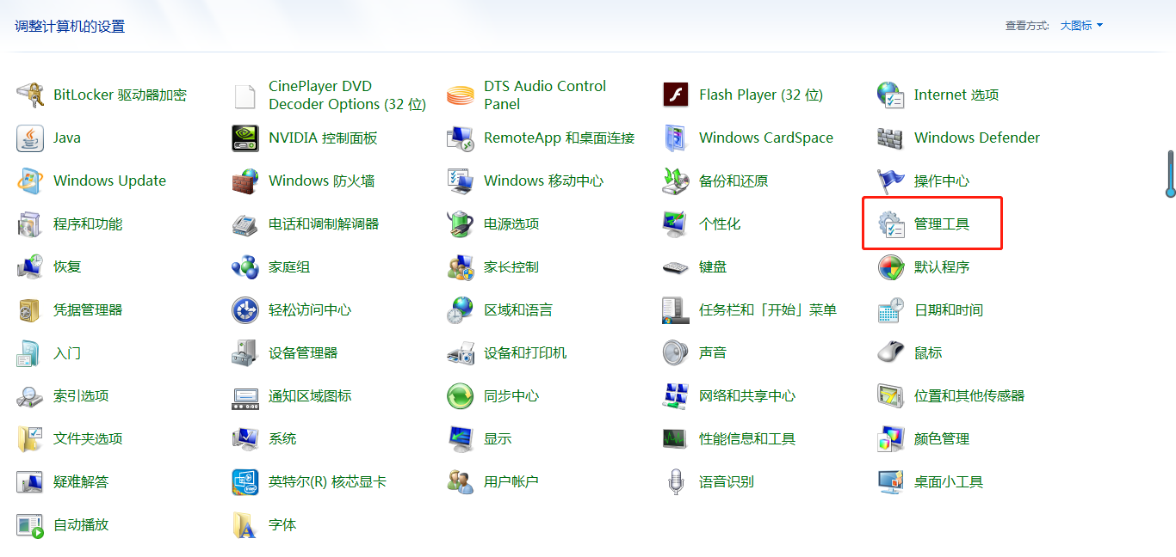Click the 恢复 link text
The image size is (1176, 557).
[67, 266]
